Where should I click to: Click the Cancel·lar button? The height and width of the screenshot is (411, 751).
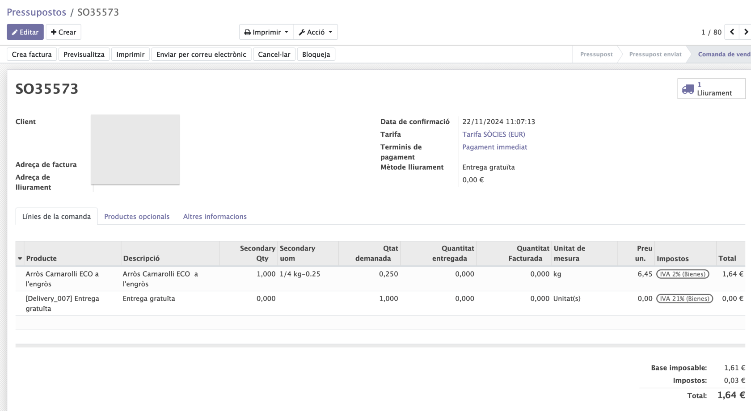[274, 55]
